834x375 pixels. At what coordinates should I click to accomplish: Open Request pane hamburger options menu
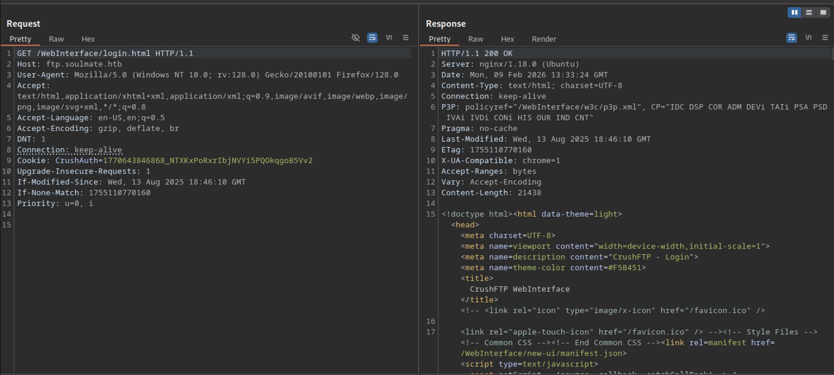tap(406, 38)
